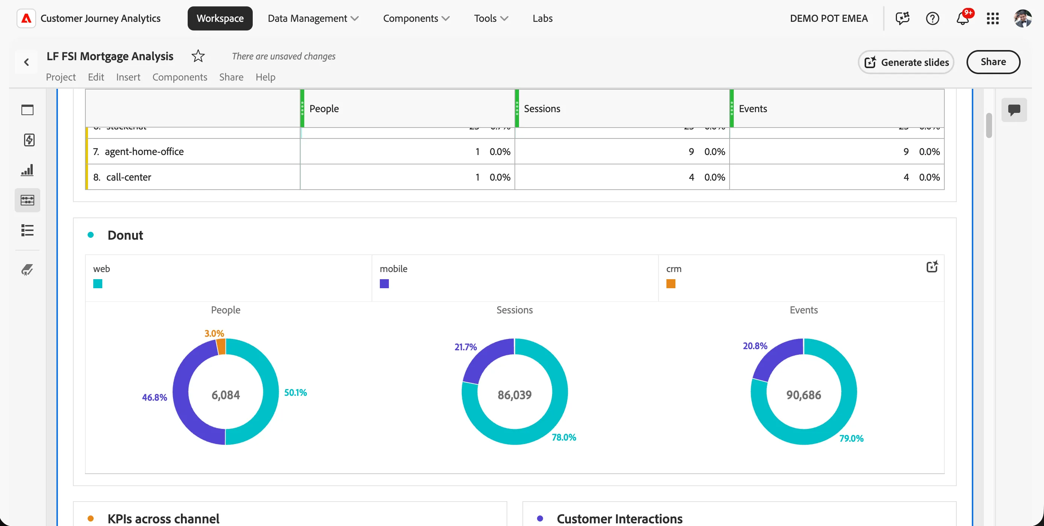
Task: Expand the Tools dropdown
Action: pos(491,18)
